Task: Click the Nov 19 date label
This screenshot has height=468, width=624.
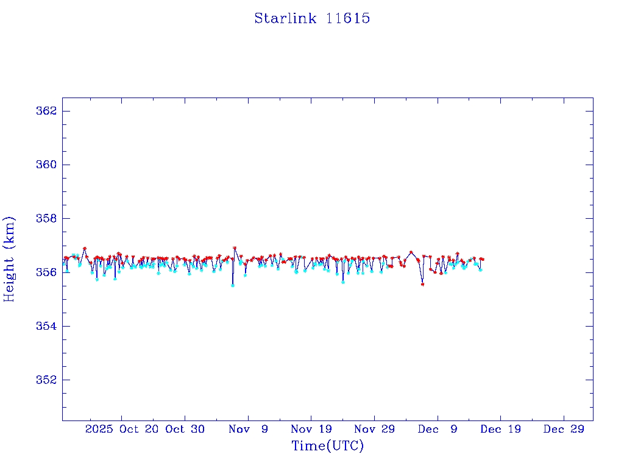Action: click(x=311, y=429)
